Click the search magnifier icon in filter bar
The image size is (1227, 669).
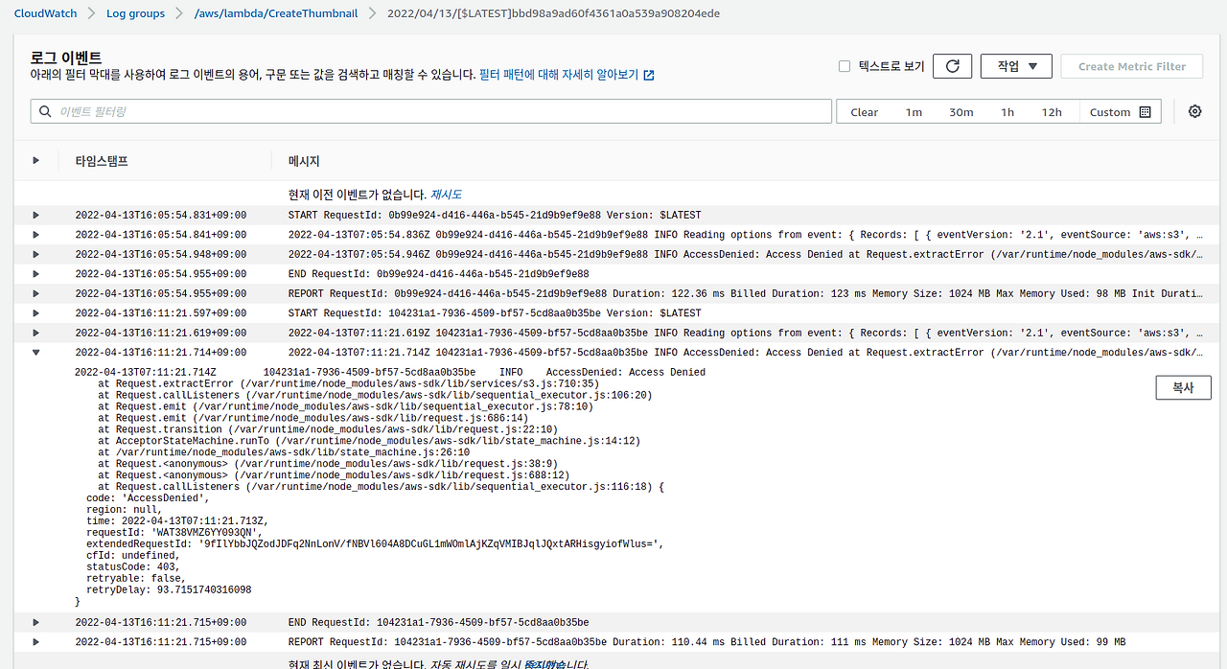[45, 111]
